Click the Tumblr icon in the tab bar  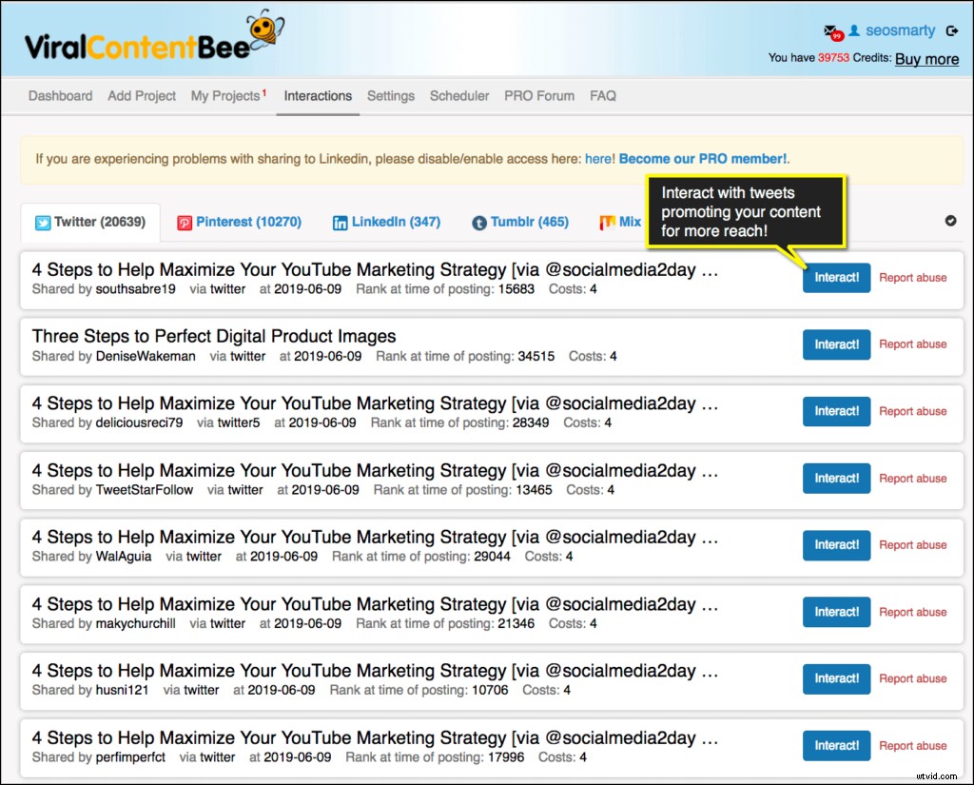[477, 223]
